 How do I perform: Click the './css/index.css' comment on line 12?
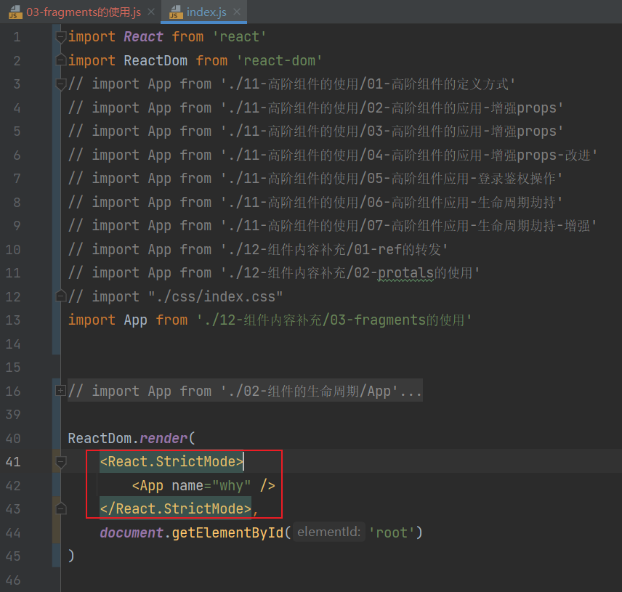(x=215, y=297)
